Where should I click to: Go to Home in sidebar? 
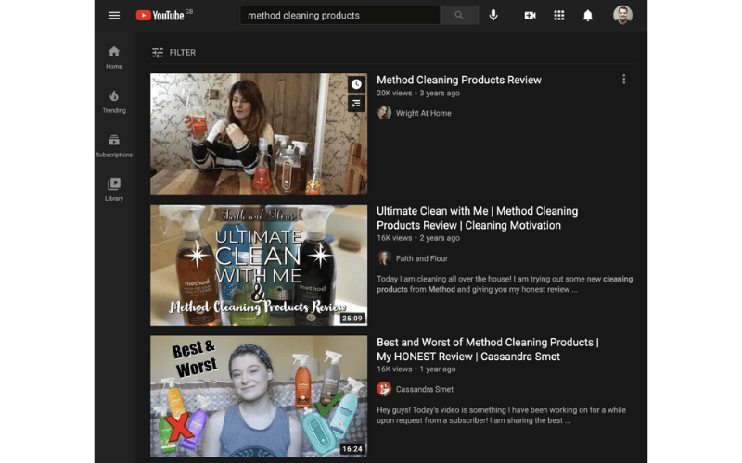click(x=114, y=57)
